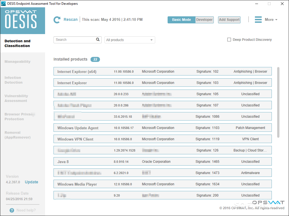Click the Rescan link

[x=71, y=19]
